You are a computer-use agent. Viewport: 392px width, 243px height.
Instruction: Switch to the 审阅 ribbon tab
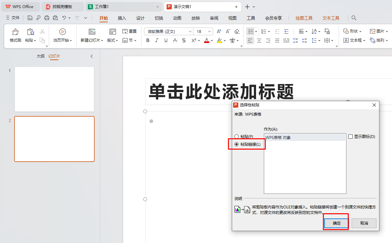(214, 18)
